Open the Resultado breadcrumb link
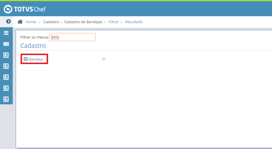This screenshot has height=149, width=272. [134, 22]
